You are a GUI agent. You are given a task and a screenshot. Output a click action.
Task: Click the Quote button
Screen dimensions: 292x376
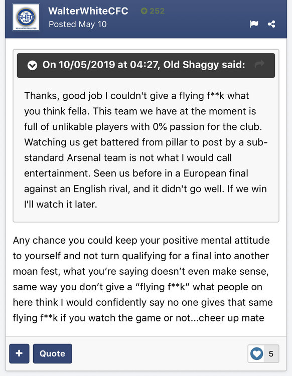53,353
